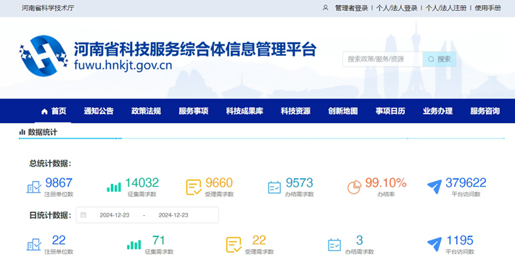The width and height of the screenshot is (515, 268).
Task: Click end date 2024-12-23 in range picker
Action: (173, 215)
